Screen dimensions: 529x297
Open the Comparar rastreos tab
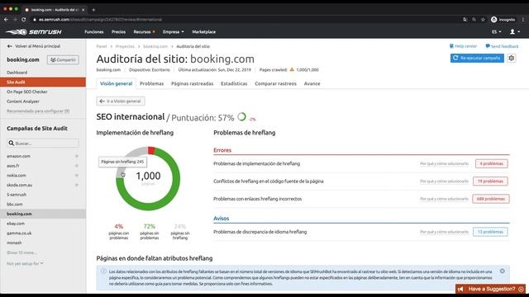coord(275,83)
